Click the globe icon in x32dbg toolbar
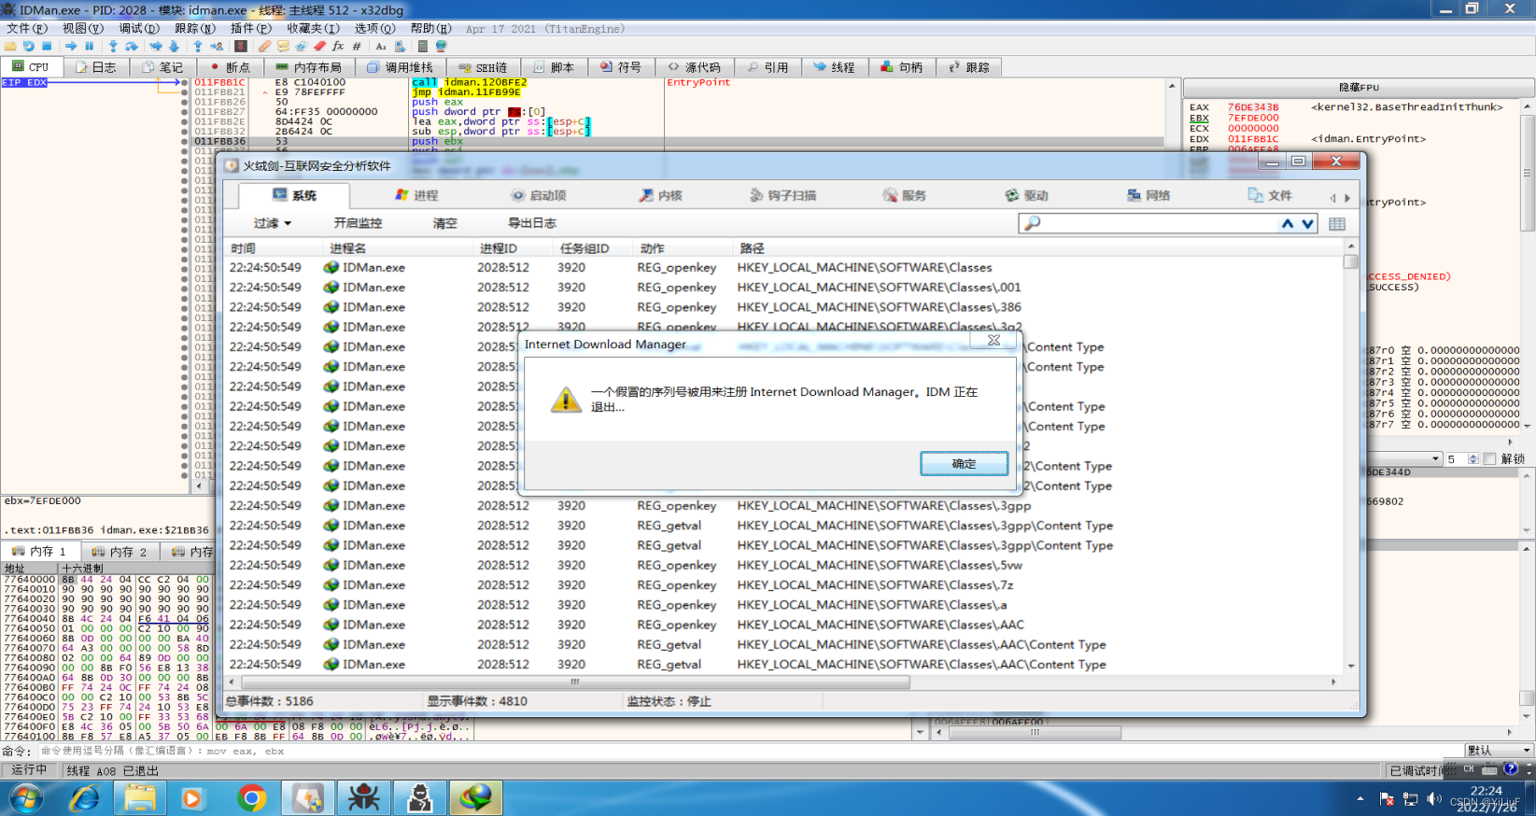Image resolution: width=1536 pixels, height=816 pixels. point(441,46)
